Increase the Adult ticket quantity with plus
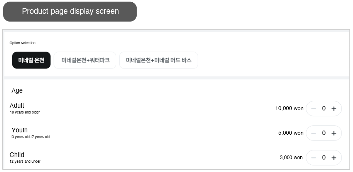 coord(334,109)
